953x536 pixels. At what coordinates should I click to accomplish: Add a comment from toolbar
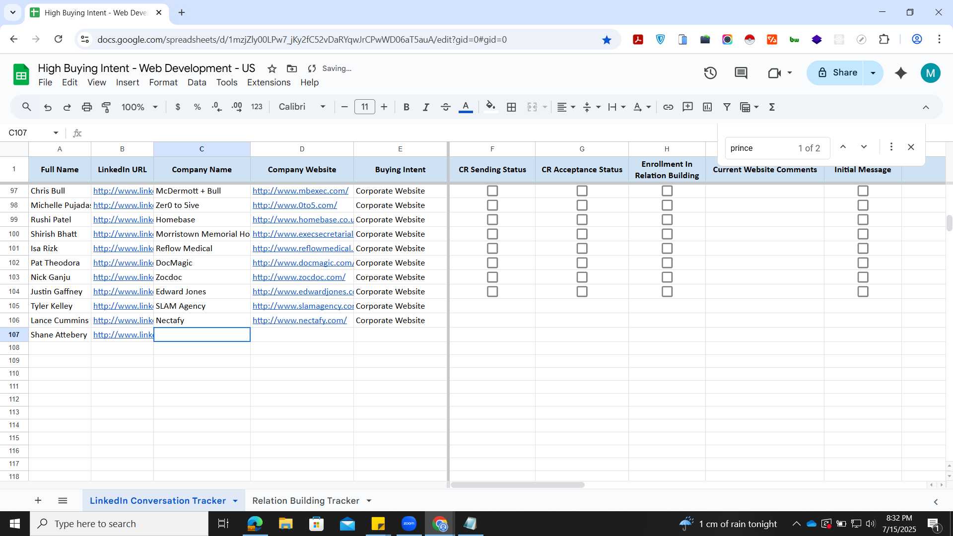(x=687, y=107)
